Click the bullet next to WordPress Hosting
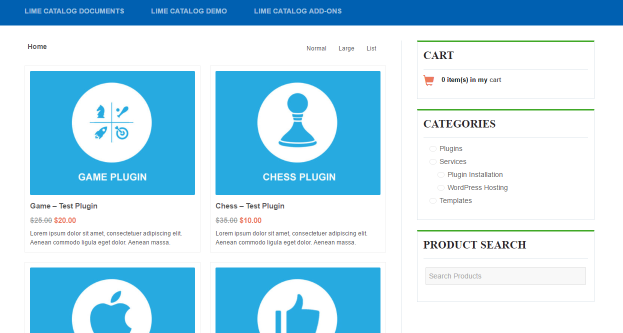This screenshot has height=333, width=623. click(x=441, y=187)
